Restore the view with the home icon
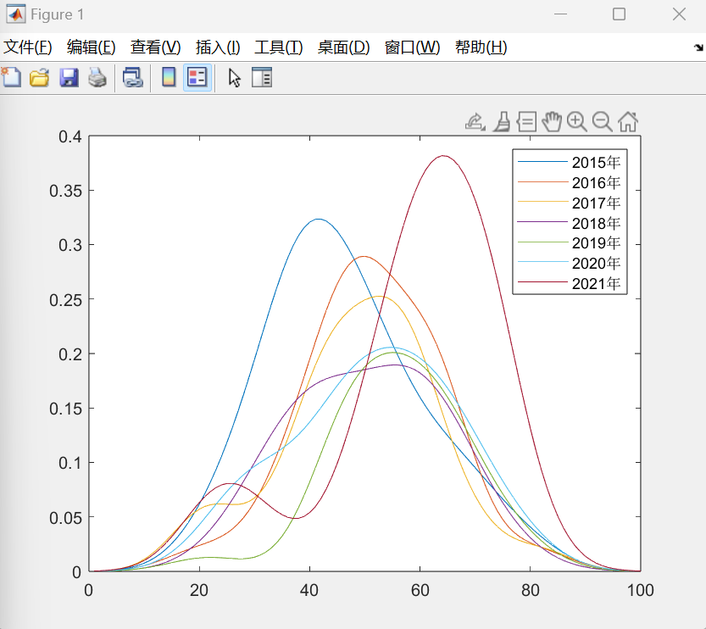 tap(628, 121)
